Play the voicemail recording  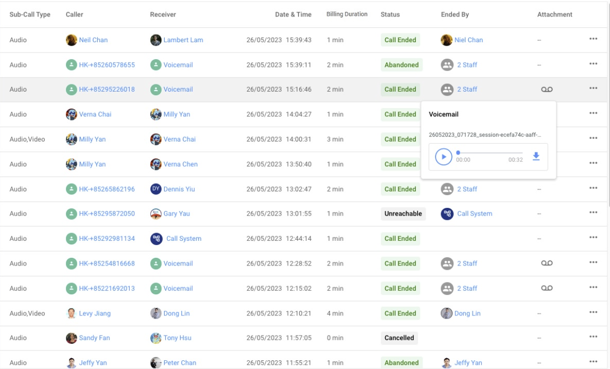click(444, 156)
